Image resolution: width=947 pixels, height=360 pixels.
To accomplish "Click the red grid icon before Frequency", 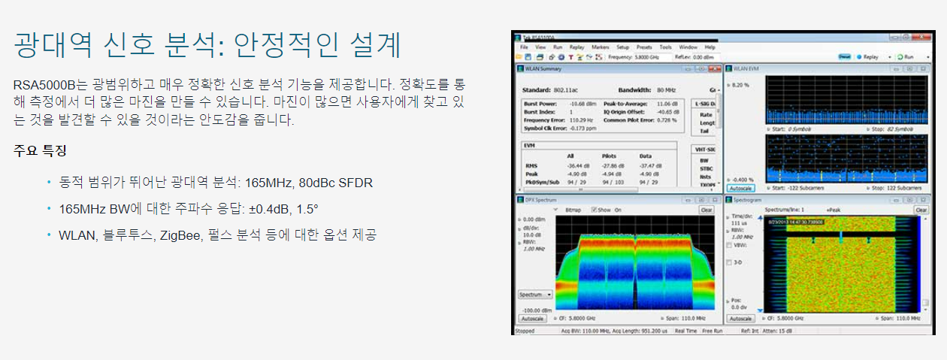I will point(599,57).
